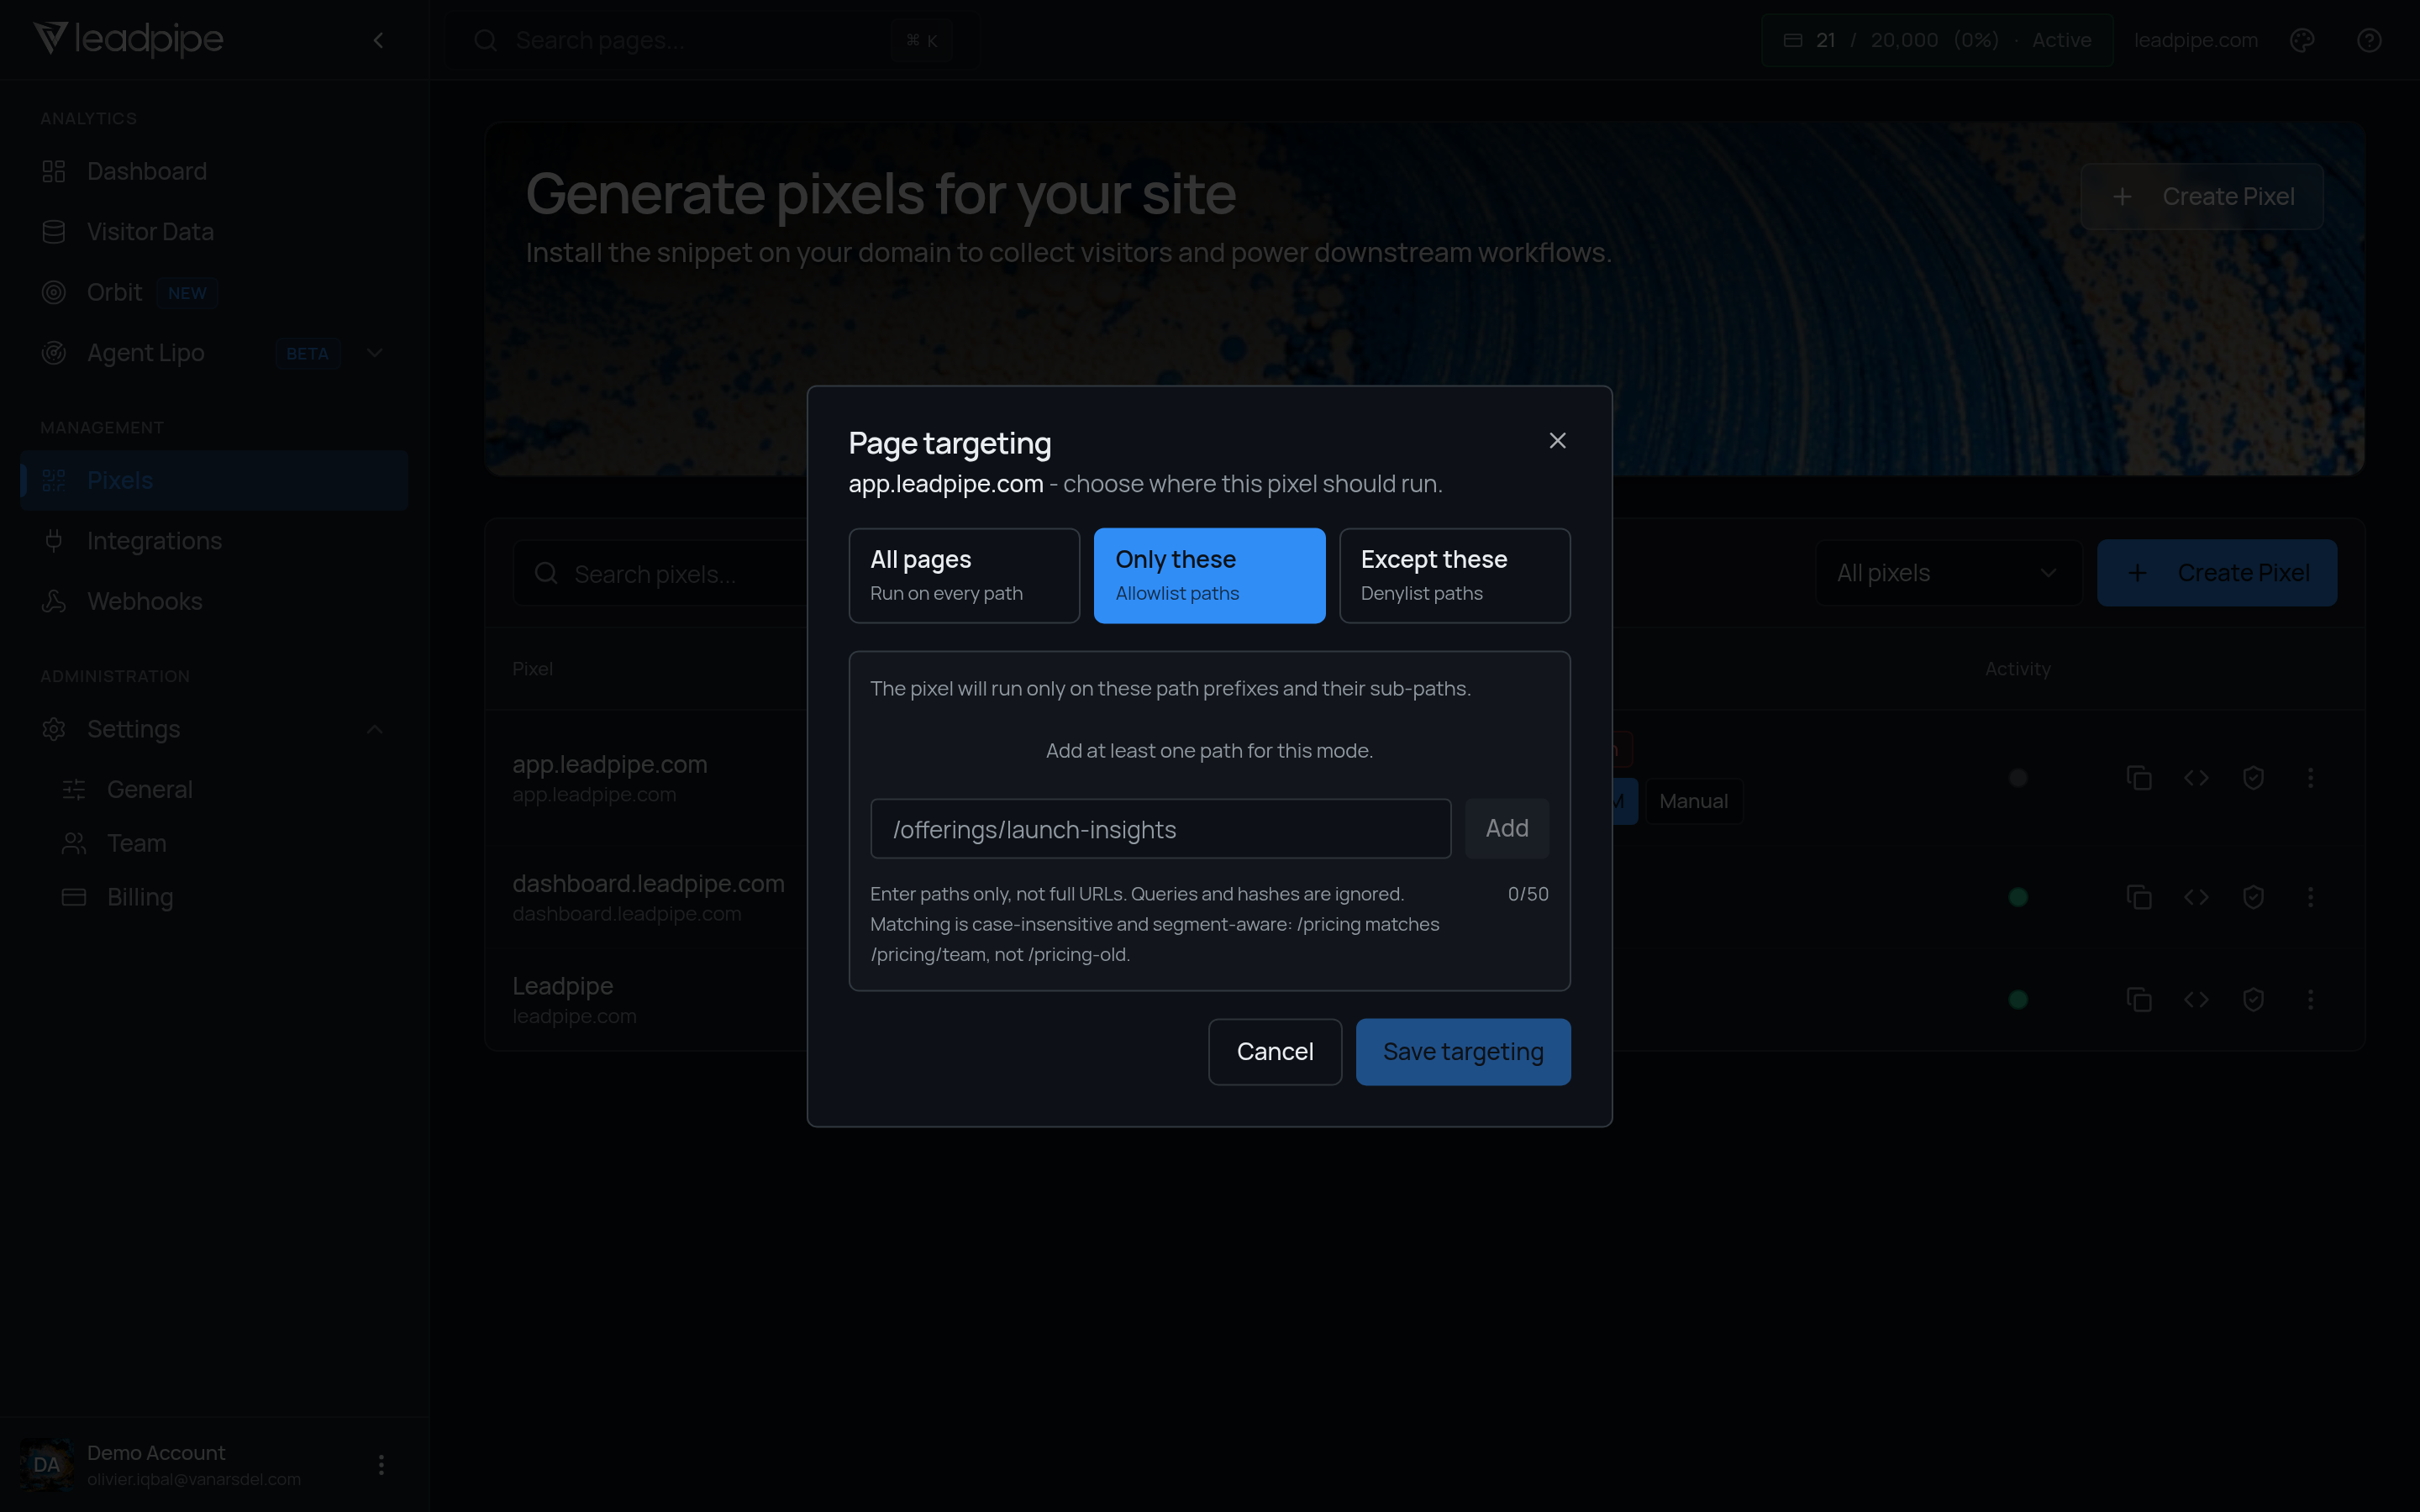The width and height of the screenshot is (2420, 1512).
Task: Open Orbit in the sidebar
Action: click(x=213, y=292)
